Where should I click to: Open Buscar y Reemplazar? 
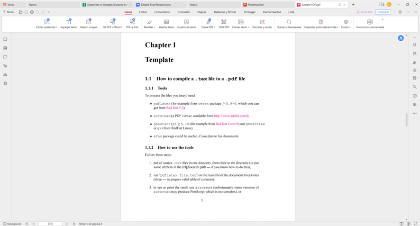(x=289, y=24)
